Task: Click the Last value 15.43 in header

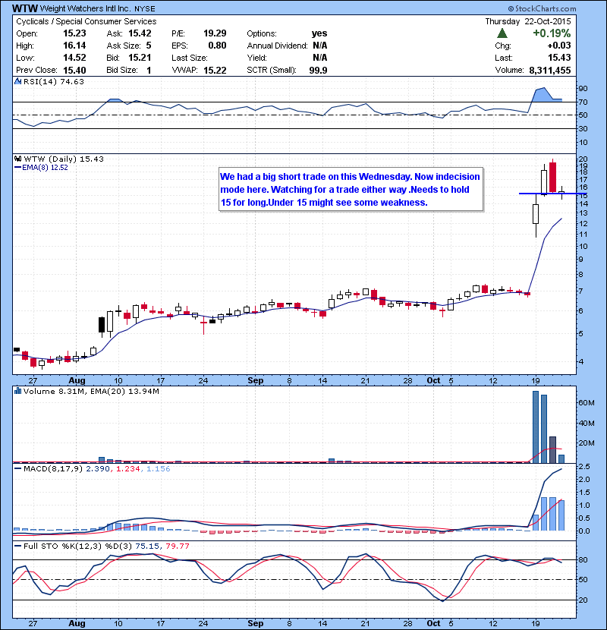Action: (559, 58)
